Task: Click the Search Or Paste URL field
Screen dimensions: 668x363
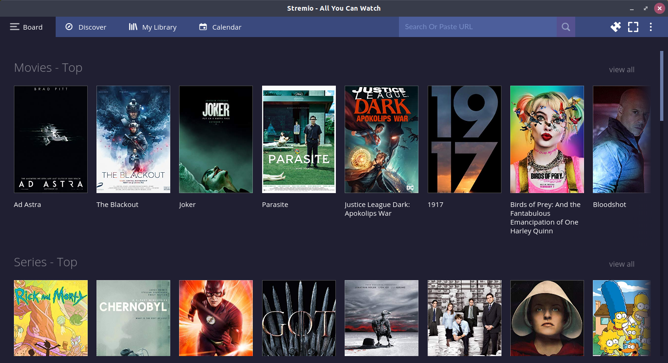Action: point(478,27)
